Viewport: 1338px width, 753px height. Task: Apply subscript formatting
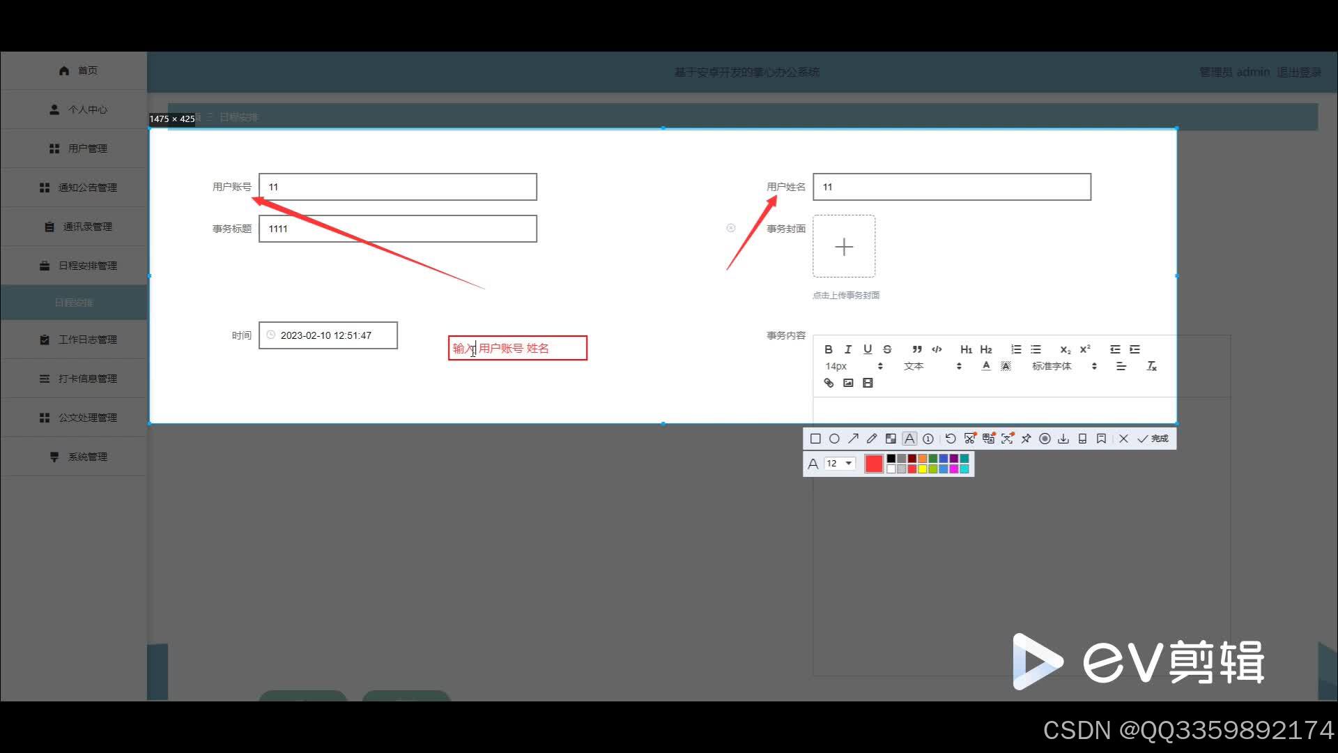[1066, 349]
